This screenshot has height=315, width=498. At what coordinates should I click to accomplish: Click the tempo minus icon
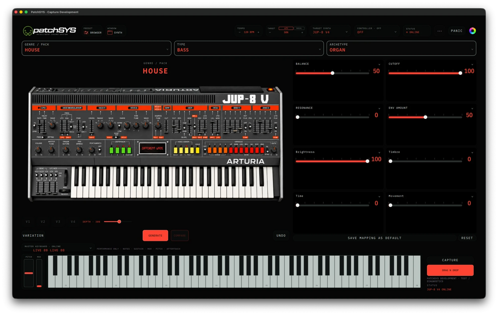[x=239, y=32]
